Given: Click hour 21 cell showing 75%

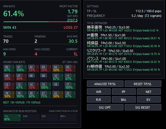Looking at the screenshot, I should [x=46, y=95].
